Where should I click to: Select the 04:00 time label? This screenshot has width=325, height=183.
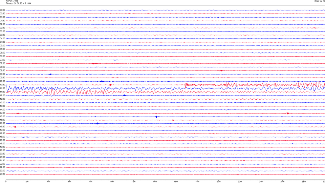pyautogui.click(x=2, y=38)
